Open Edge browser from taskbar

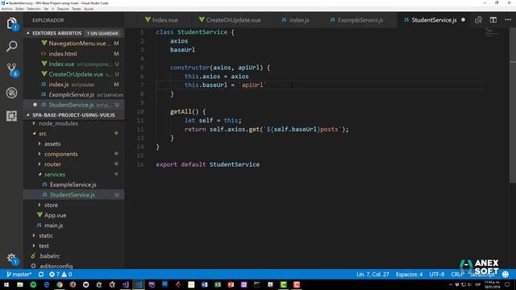click(x=47, y=284)
